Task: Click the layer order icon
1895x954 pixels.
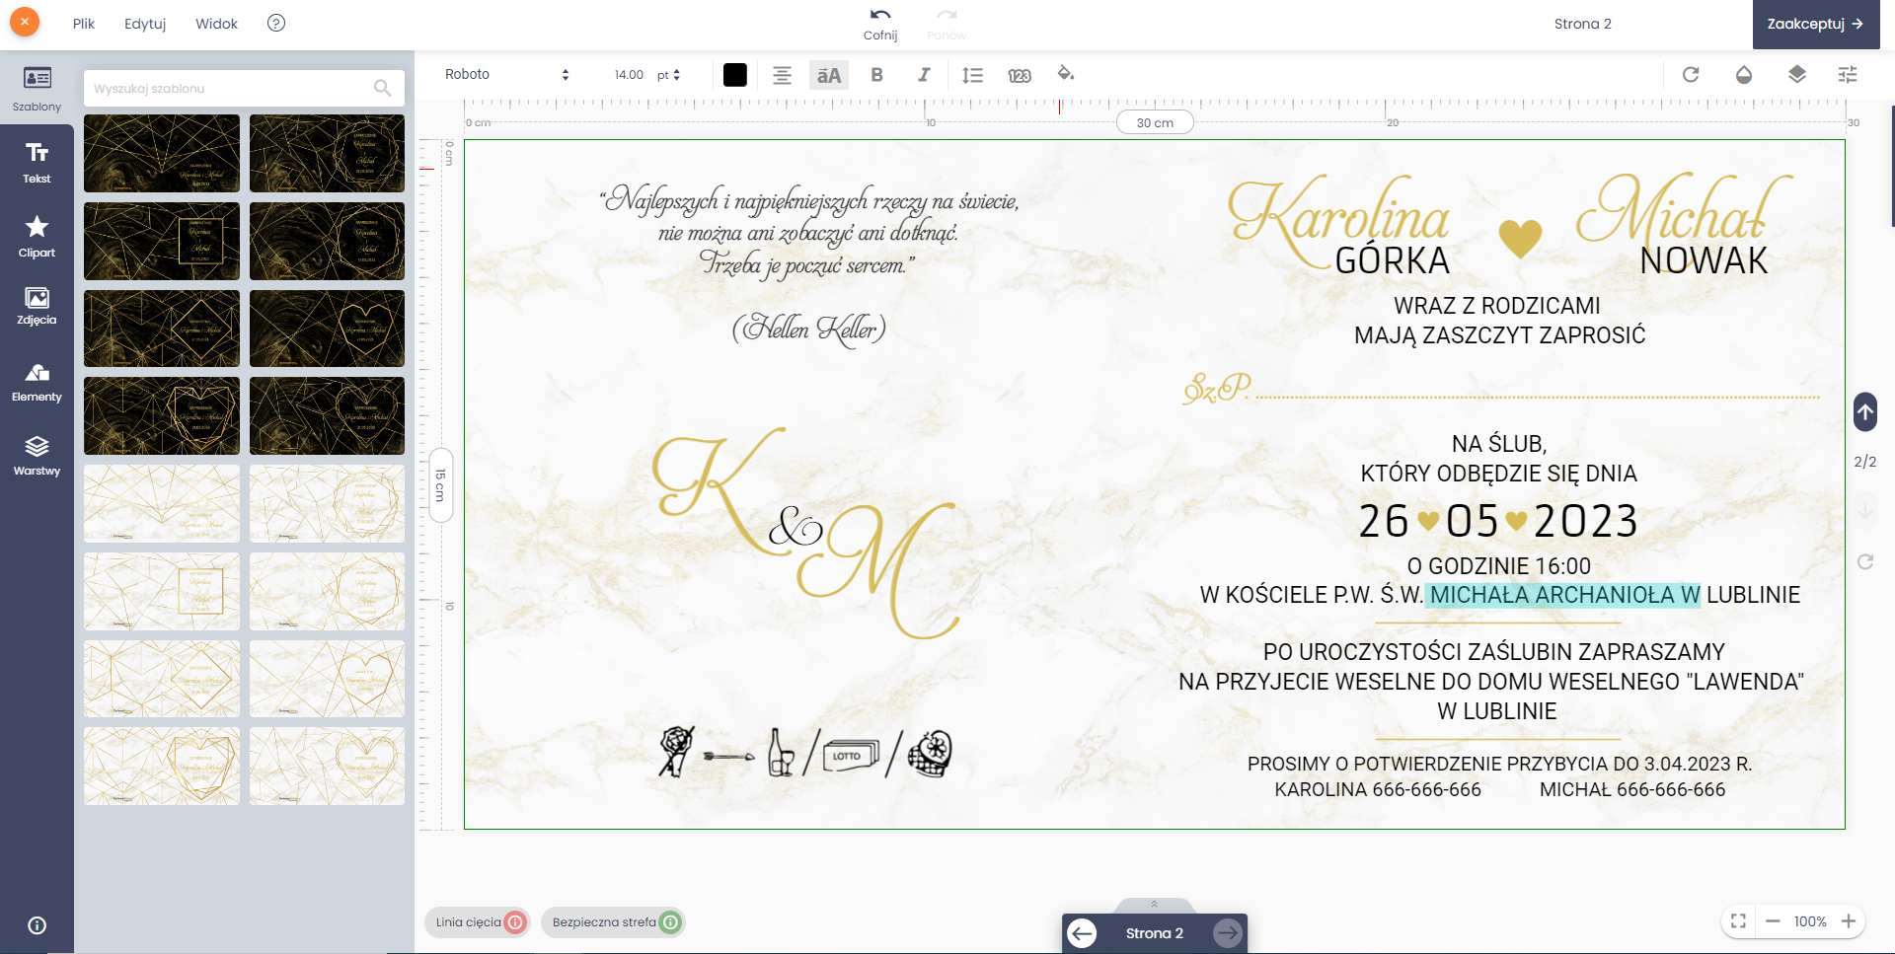Action: point(1797,75)
